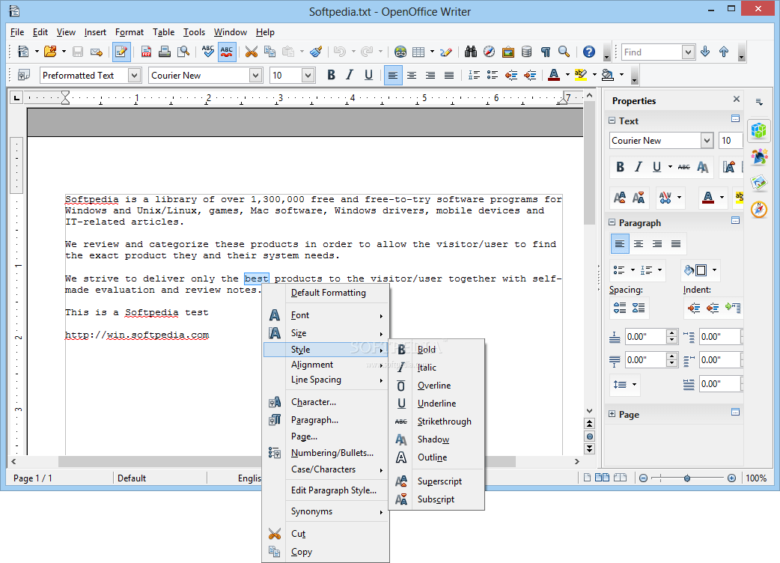Click the zoom slider handle
The height and width of the screenshot is (563, 780).
point(687,478)
